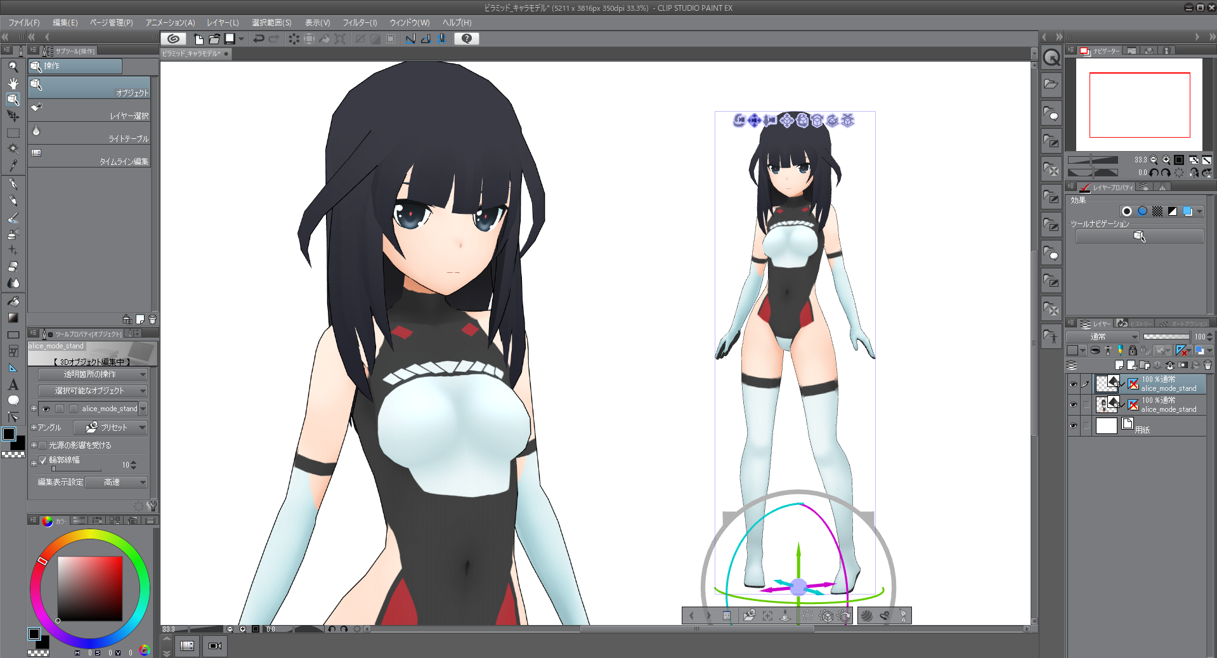Open CLIP STUDIO launcher icon
Screen dimensions: 1217x658
click(173, 39)
